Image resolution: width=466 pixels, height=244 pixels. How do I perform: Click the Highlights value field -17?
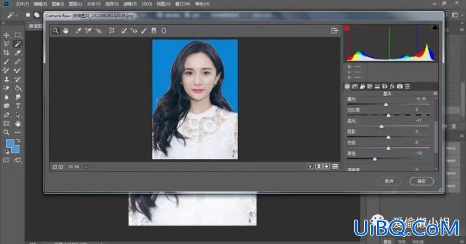[x=419, y=121]
